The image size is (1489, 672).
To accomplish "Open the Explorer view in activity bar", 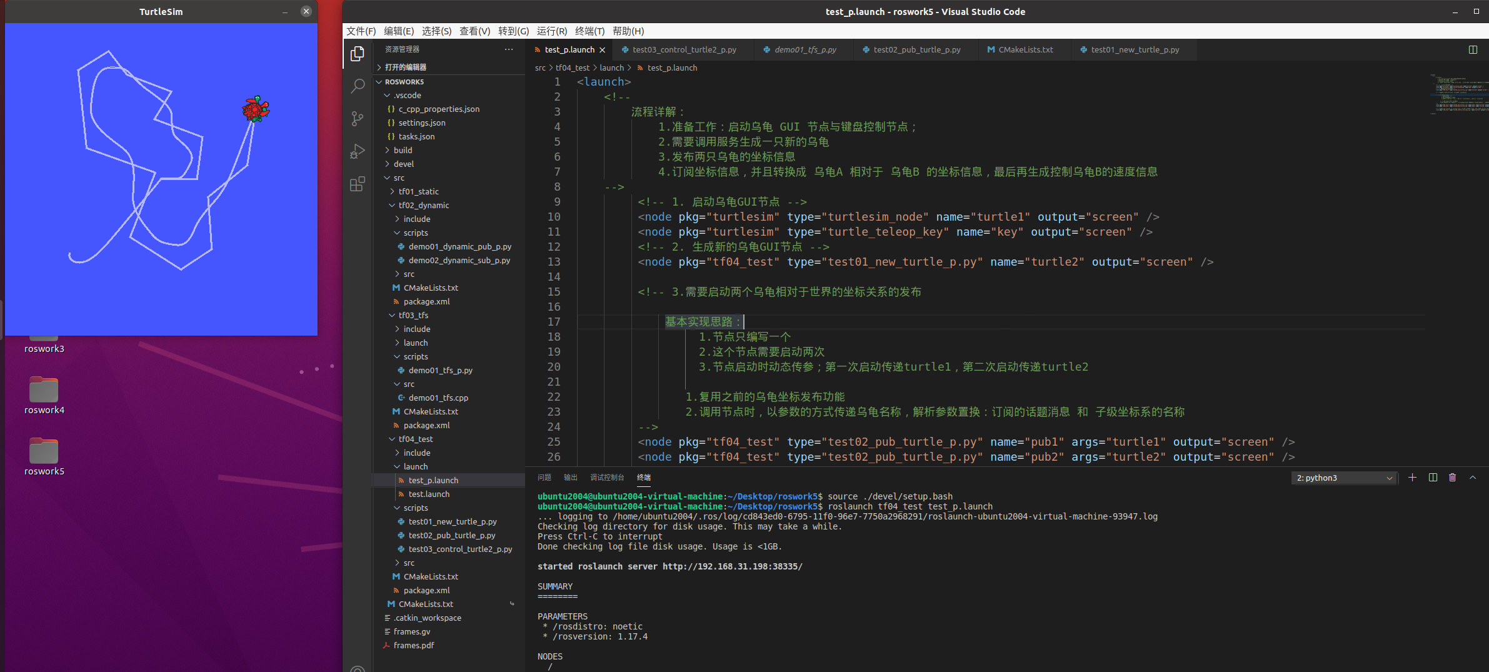I will point(358,54).
